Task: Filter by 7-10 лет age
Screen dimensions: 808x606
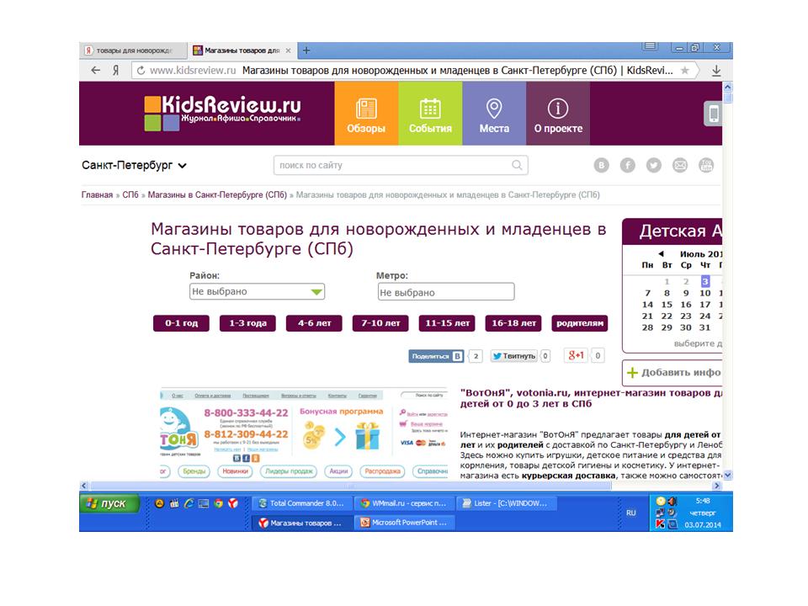Action: pyautogui.click(x=380, y=323)
